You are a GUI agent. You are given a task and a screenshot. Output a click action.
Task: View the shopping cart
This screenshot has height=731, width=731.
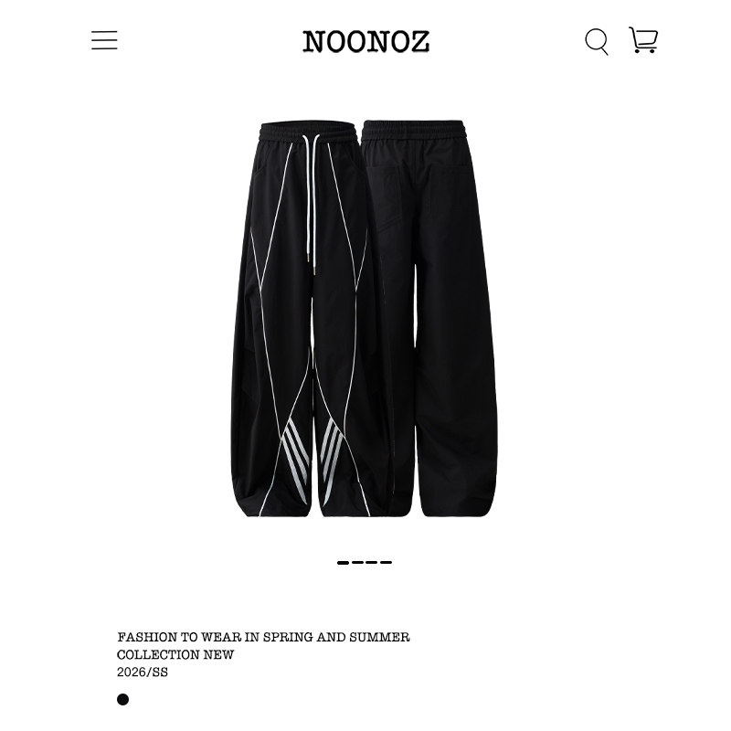click(643, 40)
